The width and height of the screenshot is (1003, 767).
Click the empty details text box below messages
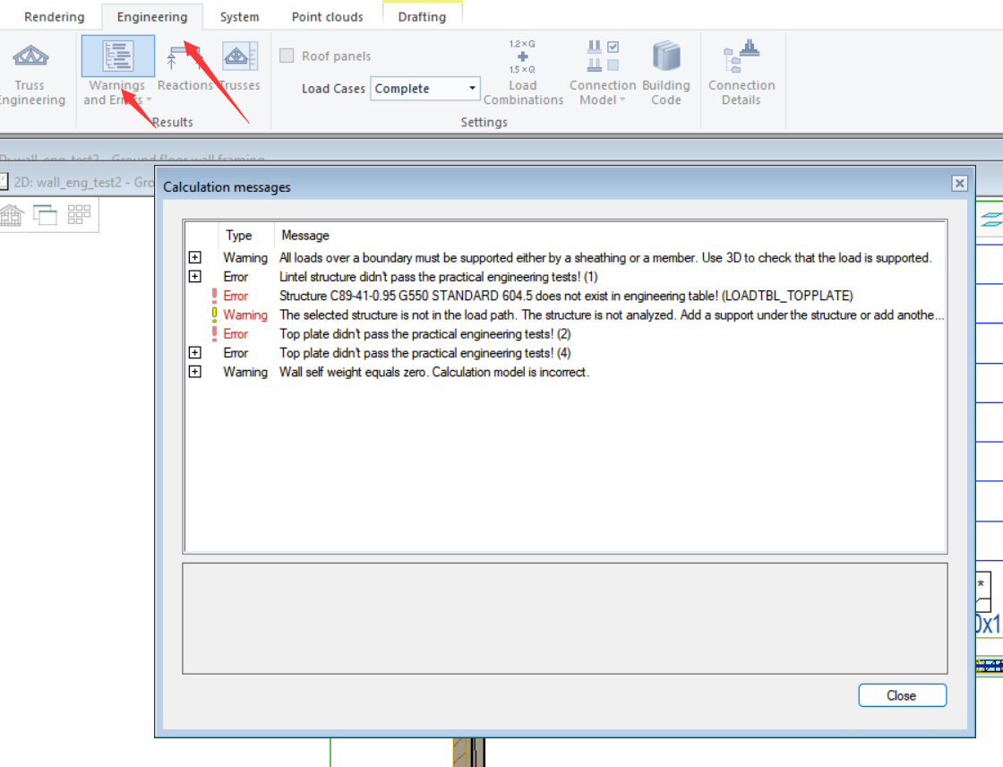coord(565,618)
